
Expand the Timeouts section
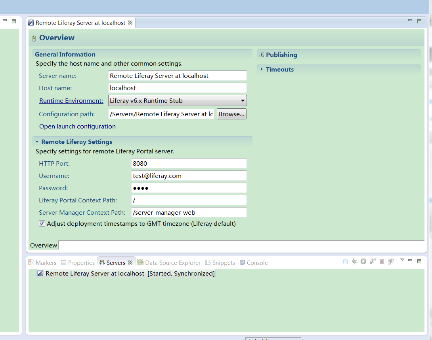[x=262, y=70]
